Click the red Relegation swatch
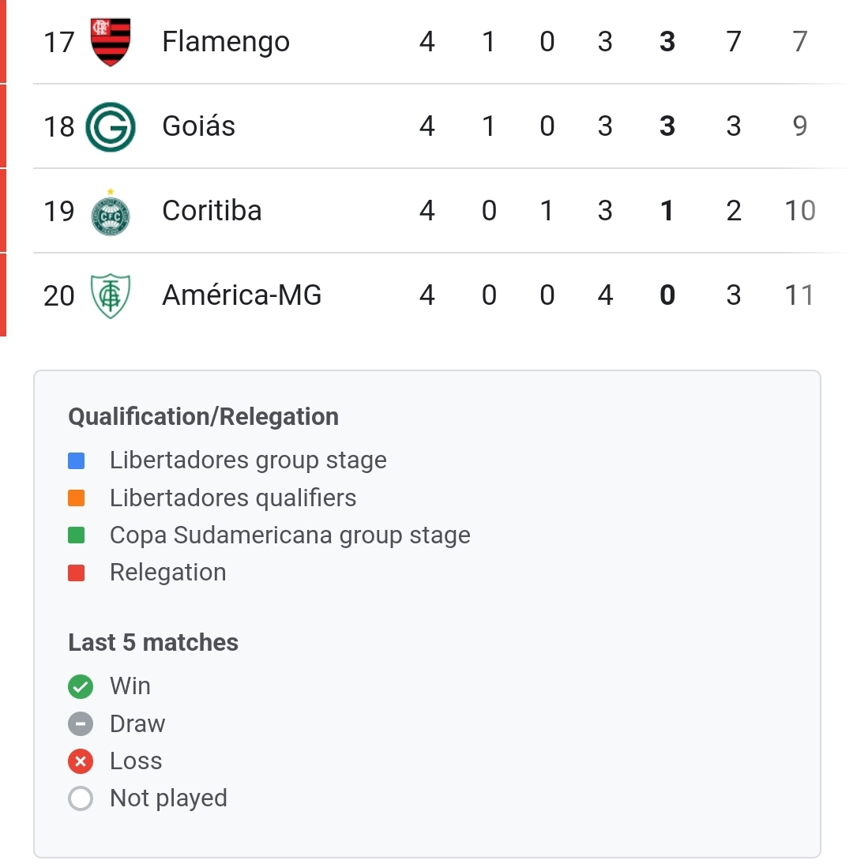853x864 pixels. [x=76, y=573]
